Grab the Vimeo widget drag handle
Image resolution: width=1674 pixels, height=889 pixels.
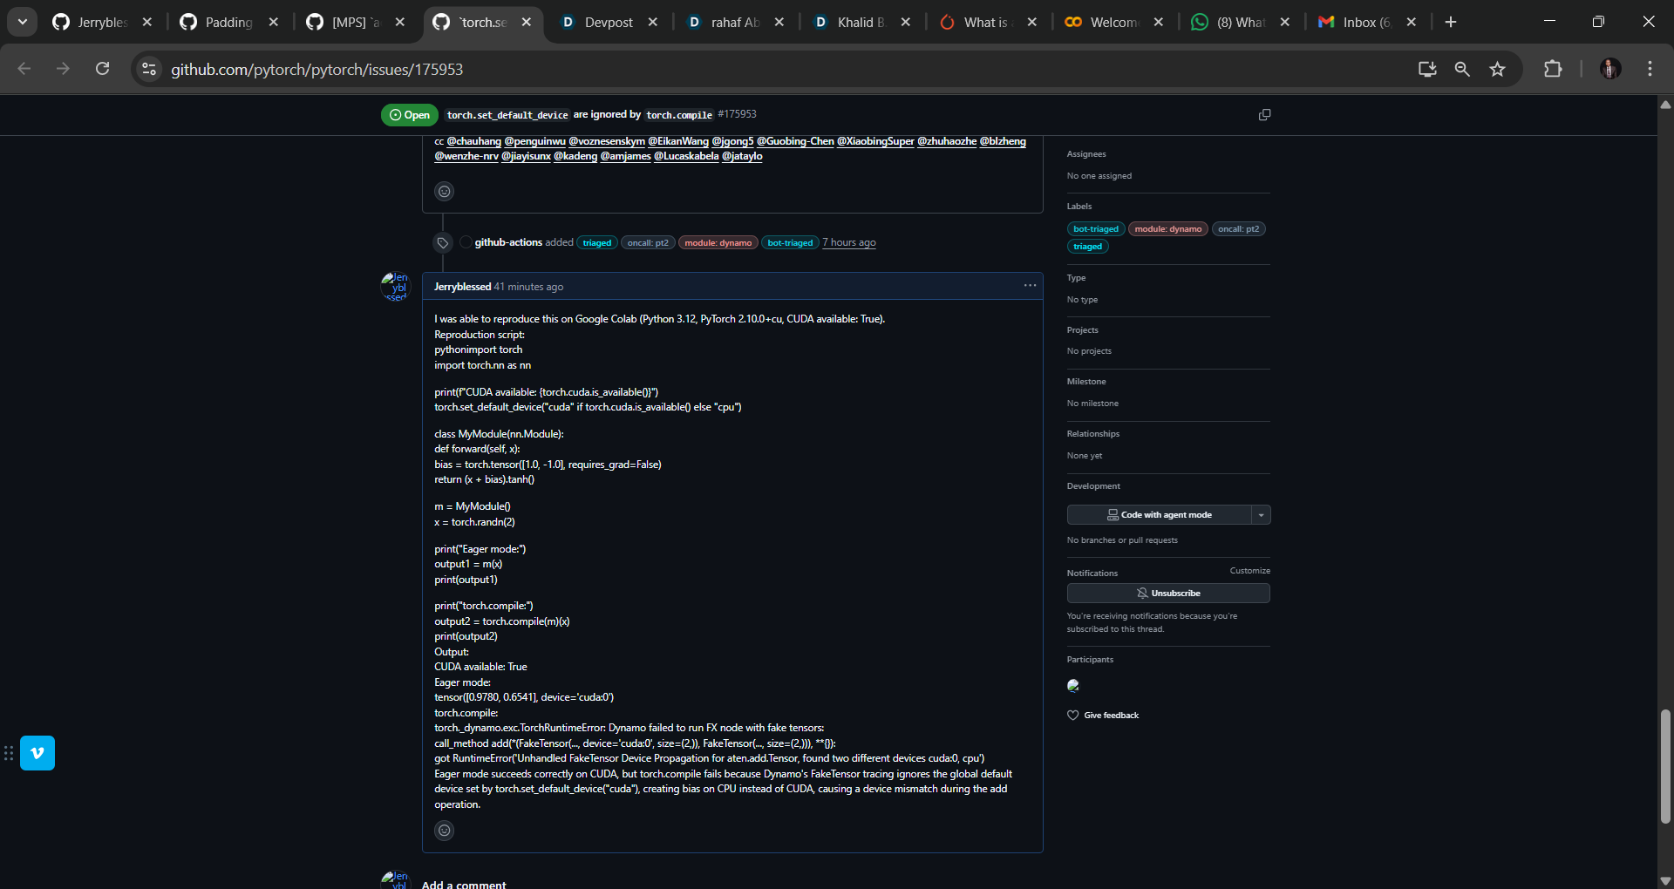pos(9,753)
